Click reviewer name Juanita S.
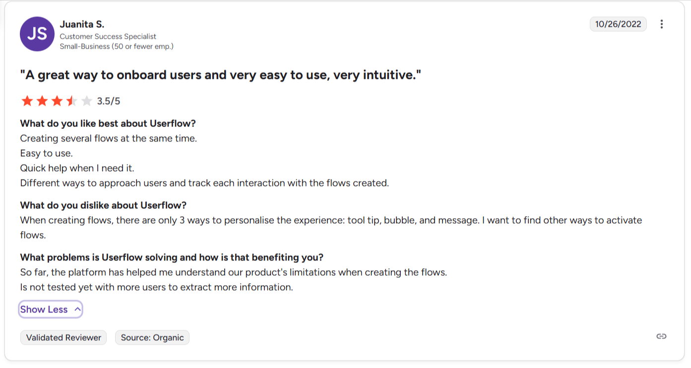The image size is (691, 368). (82, 24)
